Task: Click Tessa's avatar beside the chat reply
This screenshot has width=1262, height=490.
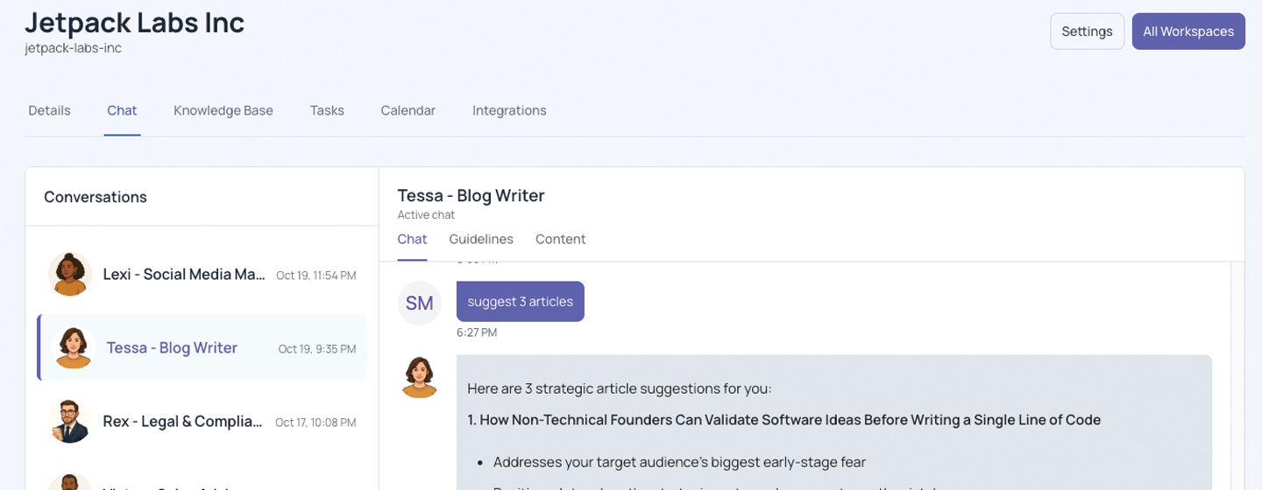Action: (420, 377)
